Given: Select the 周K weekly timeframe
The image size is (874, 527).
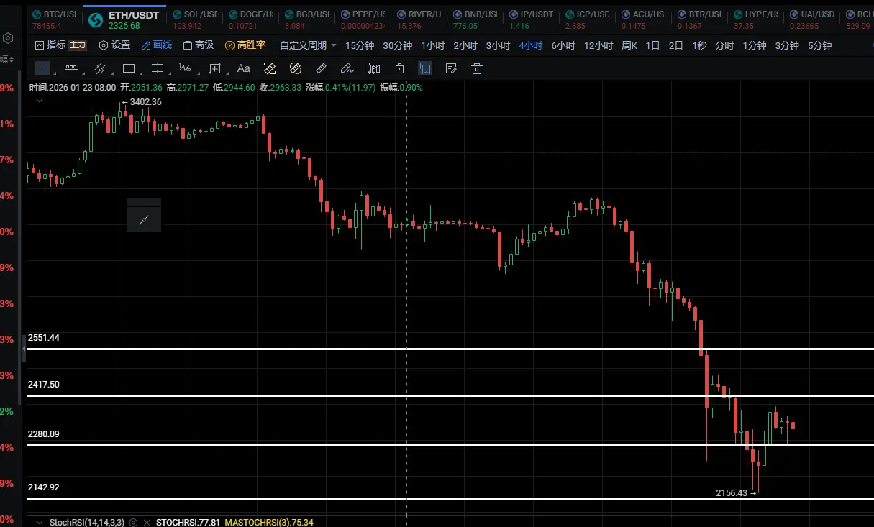Looking at the screenshot, I should click(x=629, y=45).
